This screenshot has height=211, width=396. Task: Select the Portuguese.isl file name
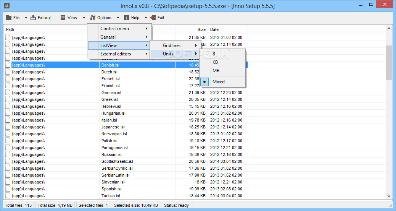tap(114, 148)
